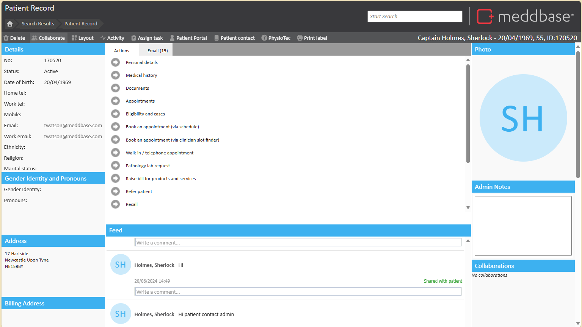This screenshot has width=582, height=327.
Task: Click the SH patient photo avatar
Action: [x=523, y=118]
